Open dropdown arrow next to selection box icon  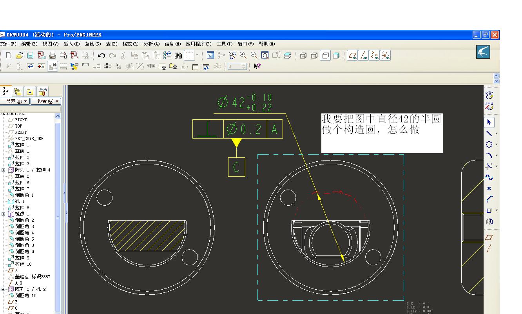click(x=197, y=55)
